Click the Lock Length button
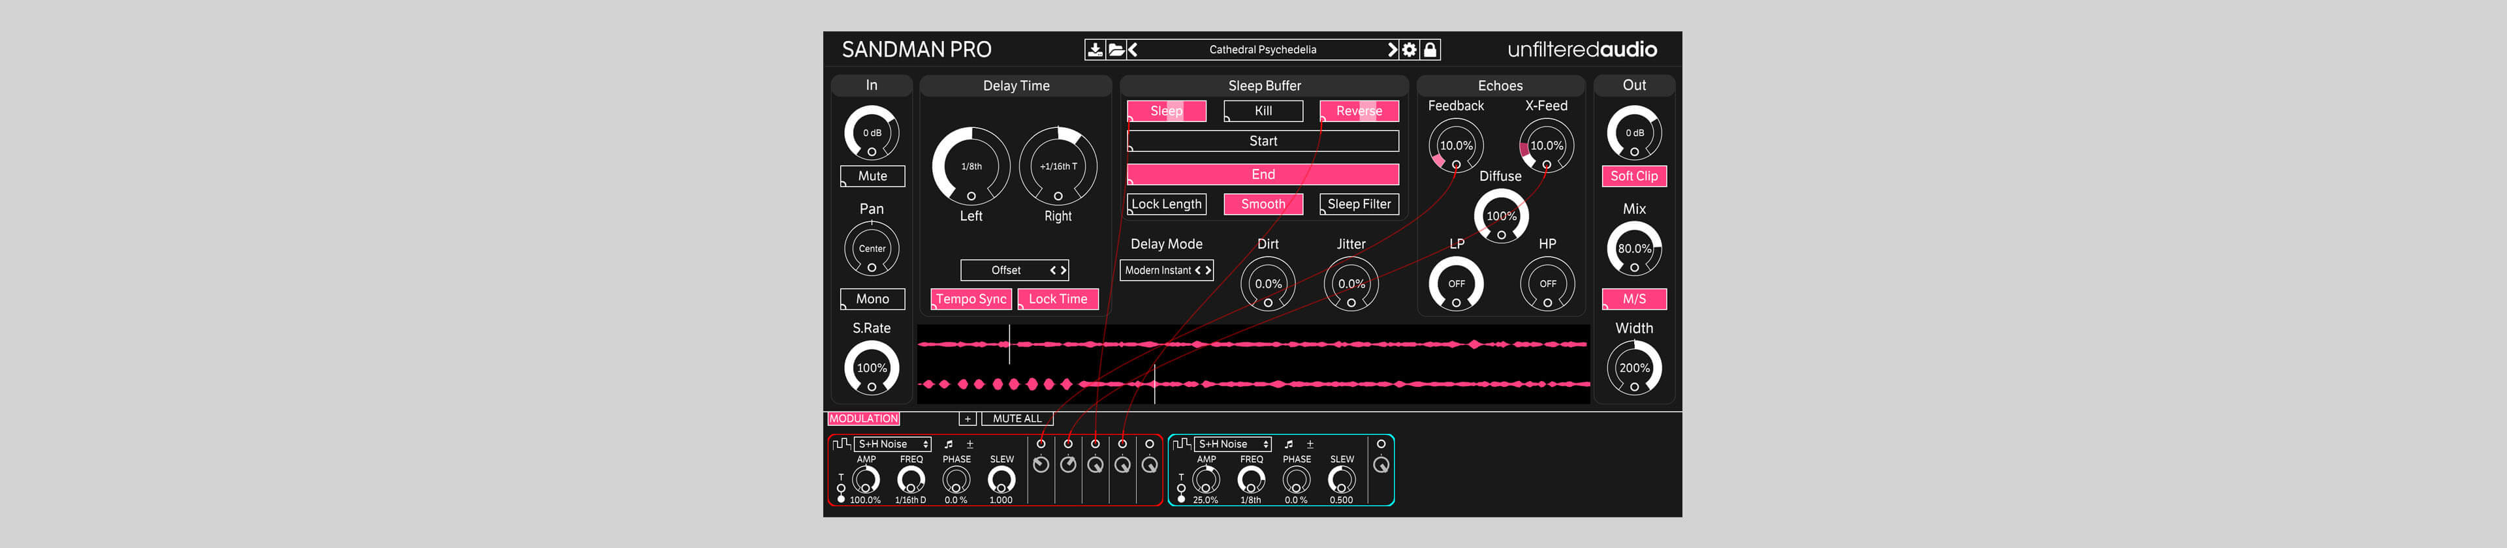 [1166, 204]
